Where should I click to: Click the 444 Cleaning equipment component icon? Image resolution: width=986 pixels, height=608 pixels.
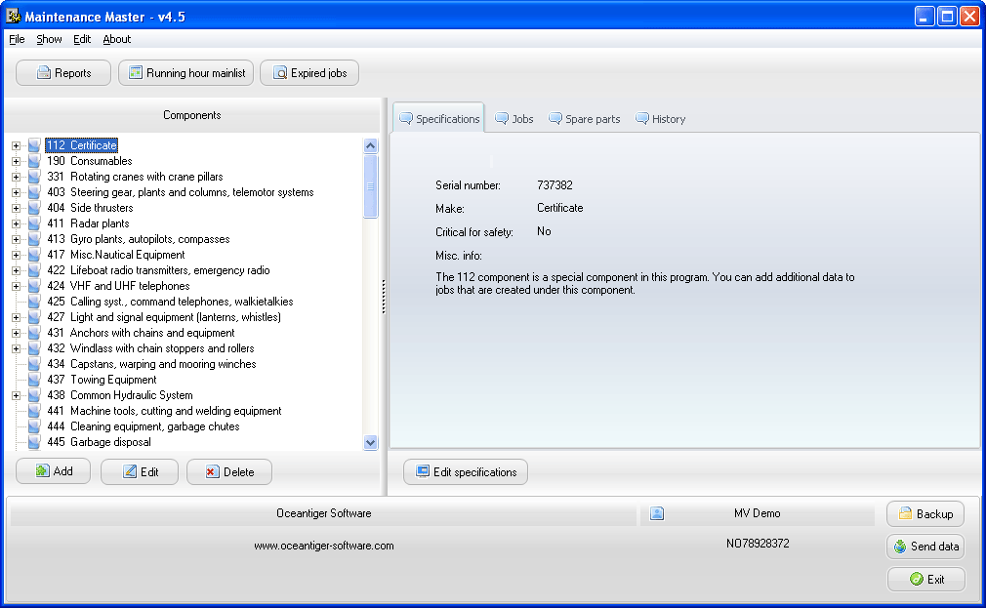[34, 426]
